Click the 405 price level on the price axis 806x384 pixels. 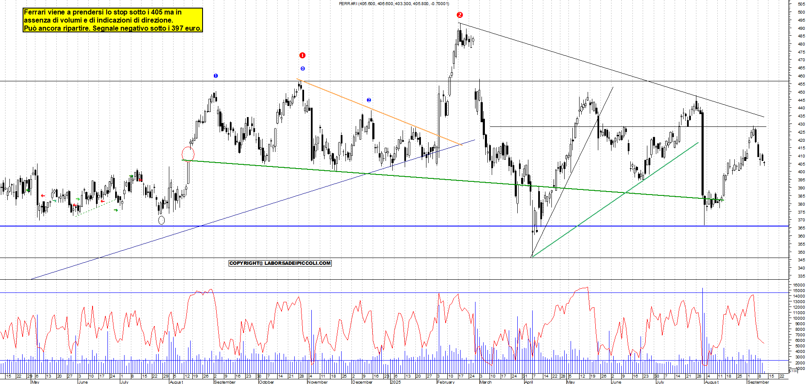(x=801, y=164)
